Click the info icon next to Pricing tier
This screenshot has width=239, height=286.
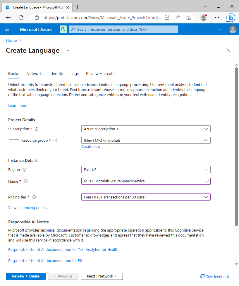(x=34, y=197)
